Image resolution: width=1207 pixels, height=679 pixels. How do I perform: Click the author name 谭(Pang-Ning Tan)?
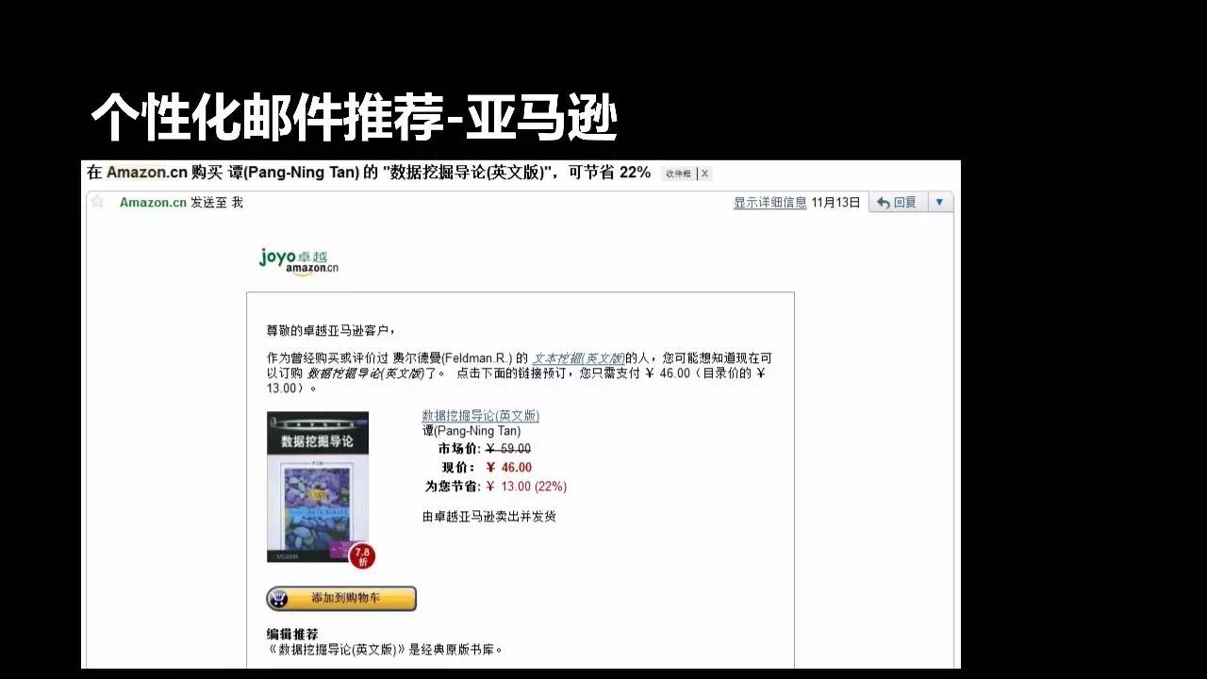tap(471, 431)
